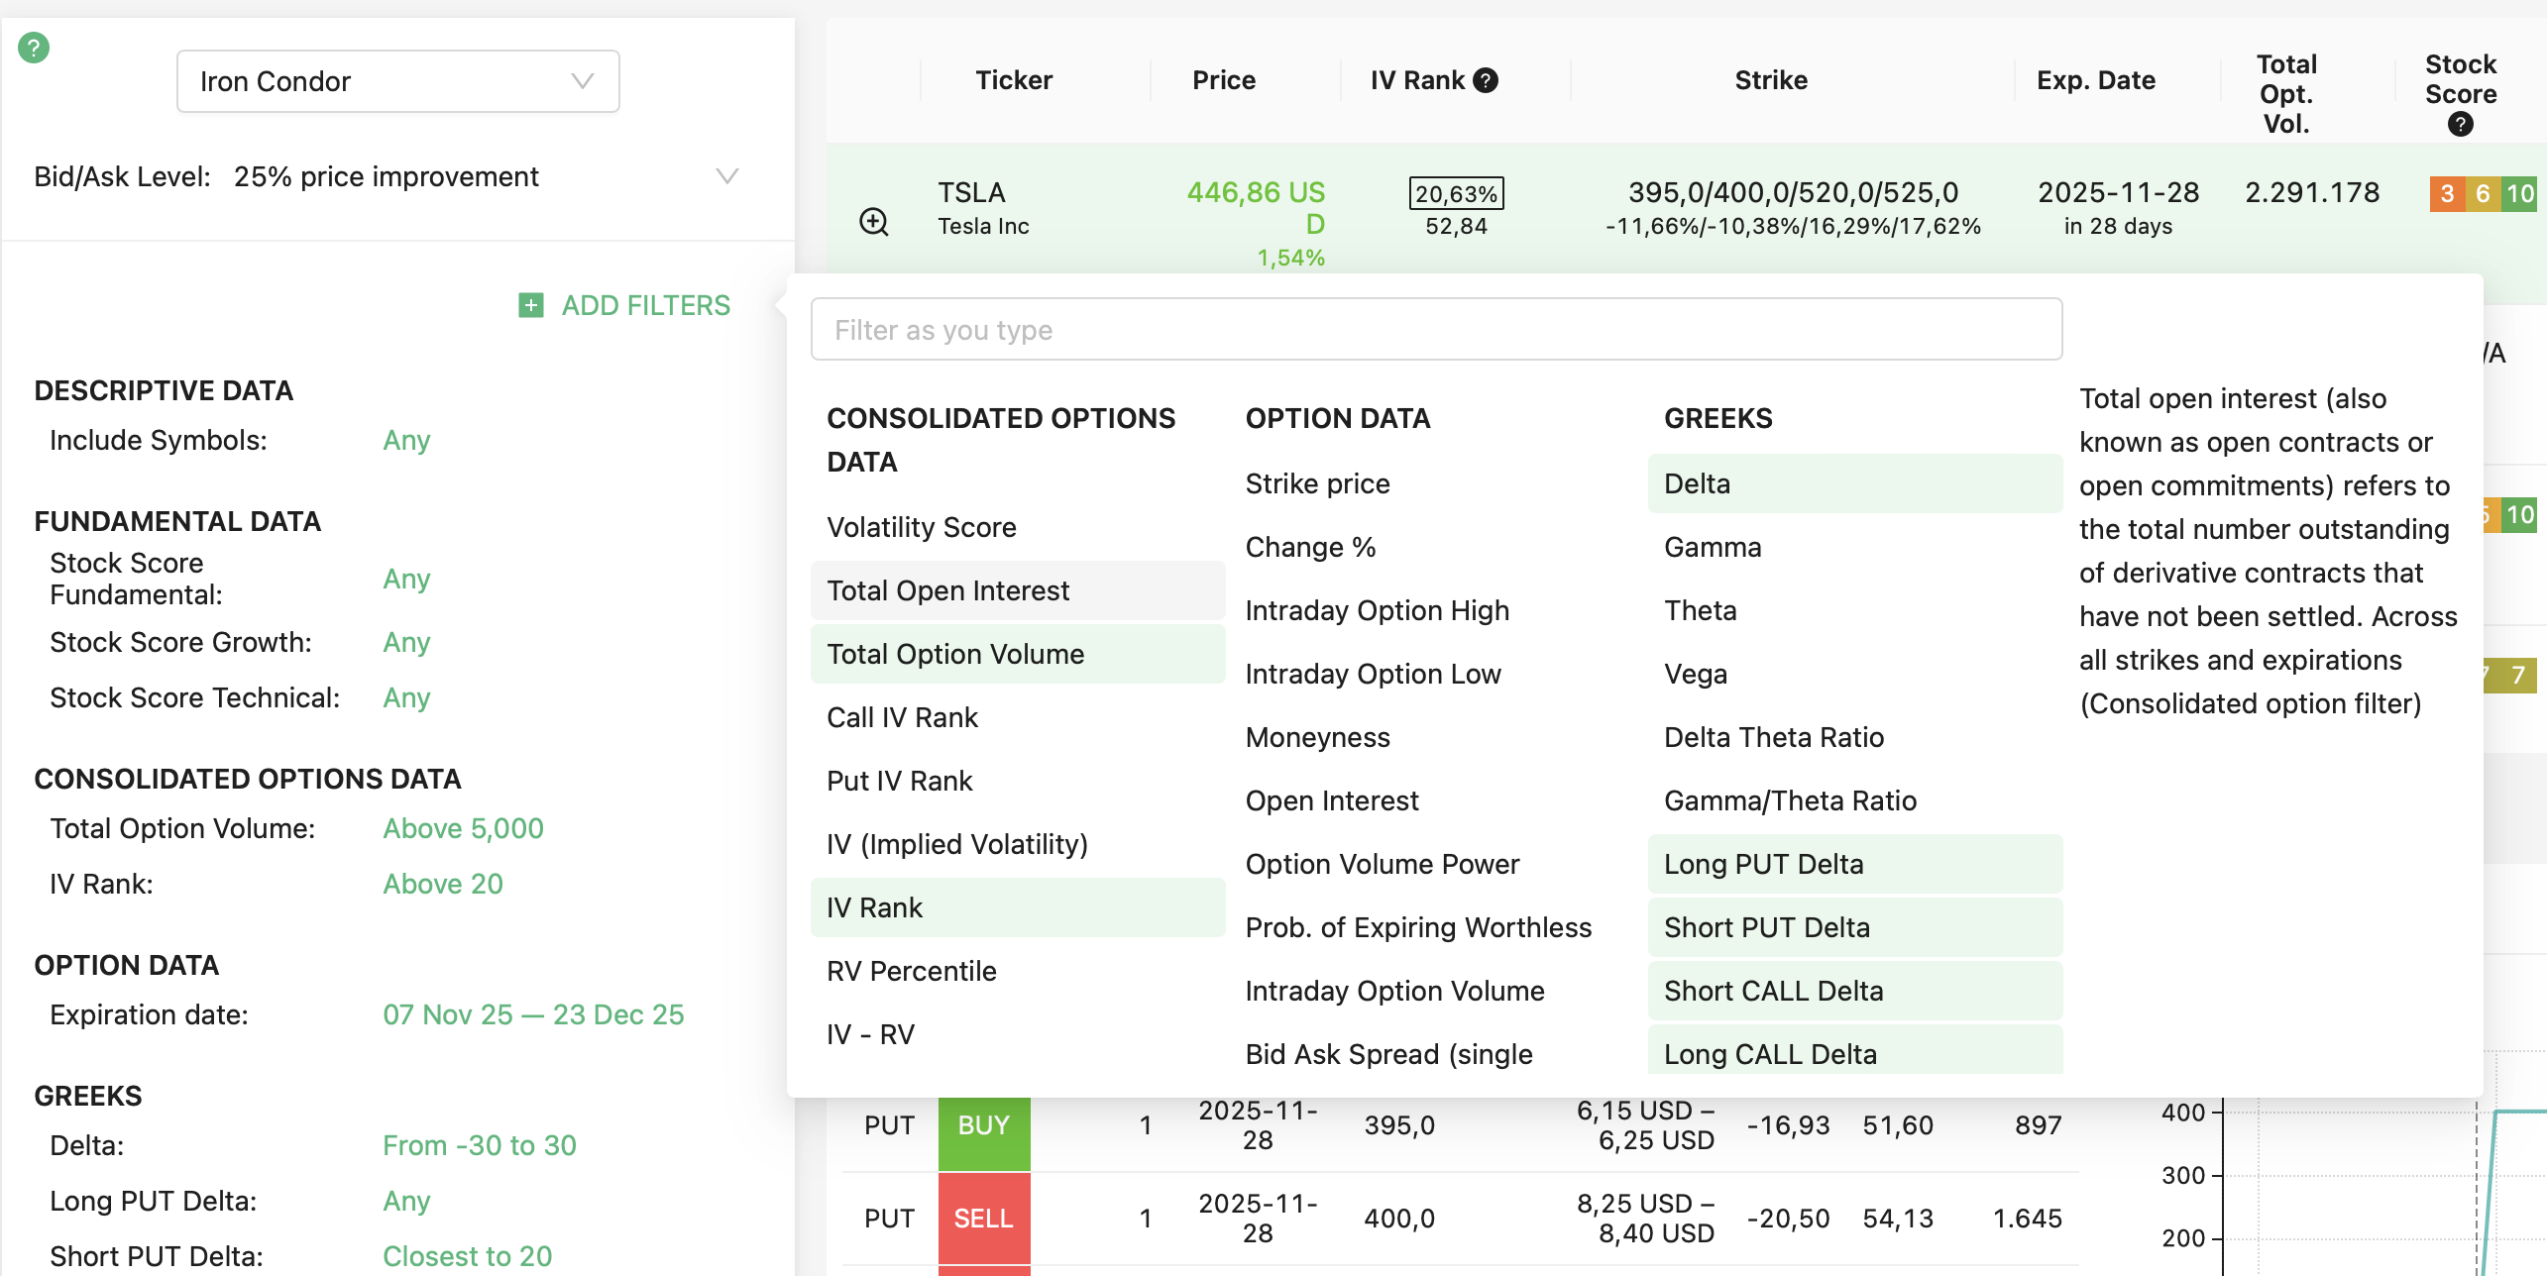The height and width of the screenshot is (1276, 2547).
Task: Toggle the selected Total Option Volume filter
Action: click(x=954, y=654)
